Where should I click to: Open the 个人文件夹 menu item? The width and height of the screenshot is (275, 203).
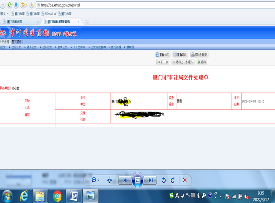coord(79,47)
